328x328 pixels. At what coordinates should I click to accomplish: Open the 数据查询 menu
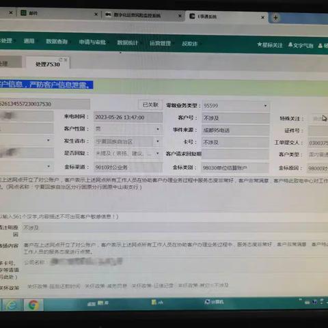click(57, 42)
